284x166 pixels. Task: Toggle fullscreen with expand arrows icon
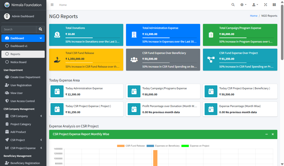click(x=265, y=5)
